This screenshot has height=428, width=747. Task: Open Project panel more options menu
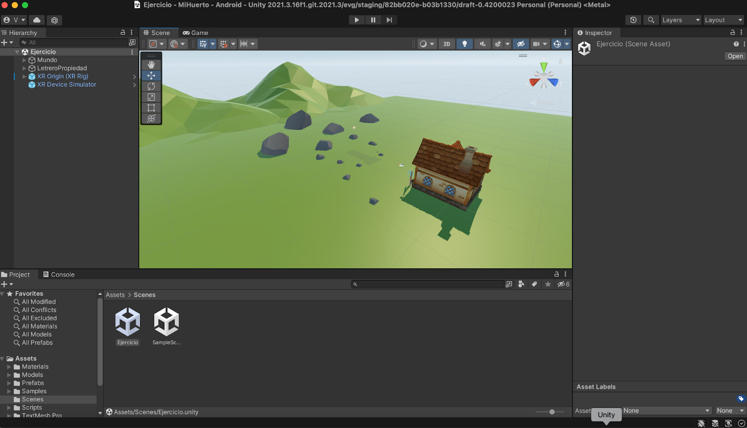click(565, 274)
